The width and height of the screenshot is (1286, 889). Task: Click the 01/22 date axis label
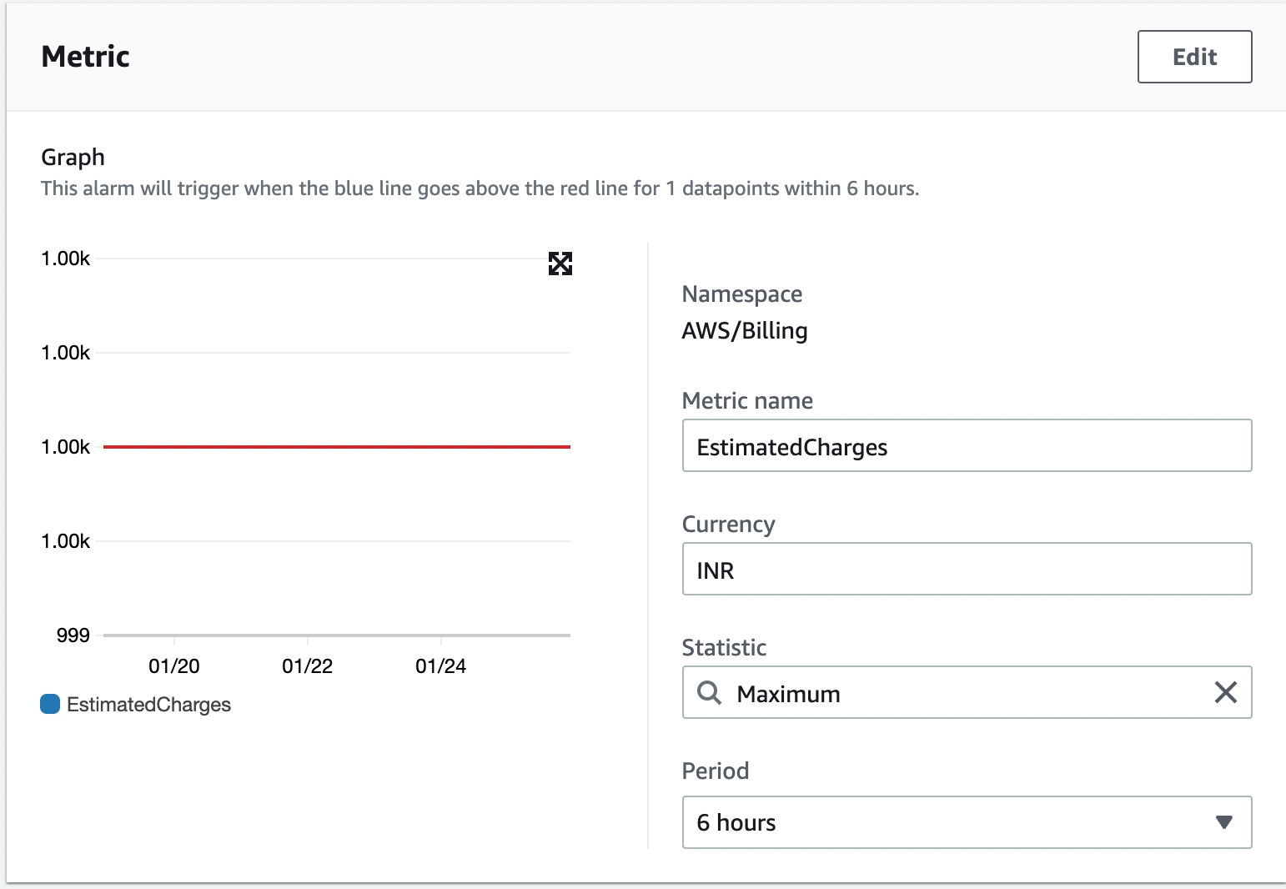point(307,666)
